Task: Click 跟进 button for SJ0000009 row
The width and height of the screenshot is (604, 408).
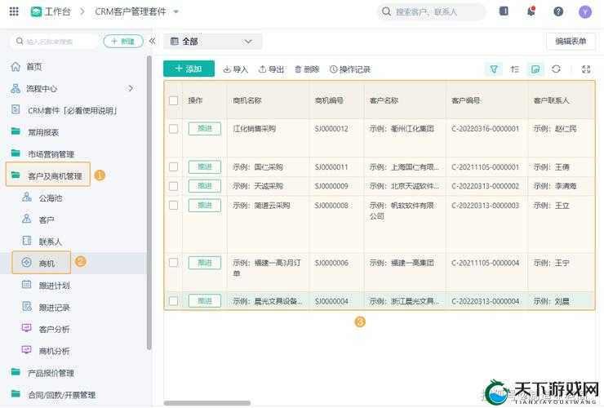Action: 205,186
